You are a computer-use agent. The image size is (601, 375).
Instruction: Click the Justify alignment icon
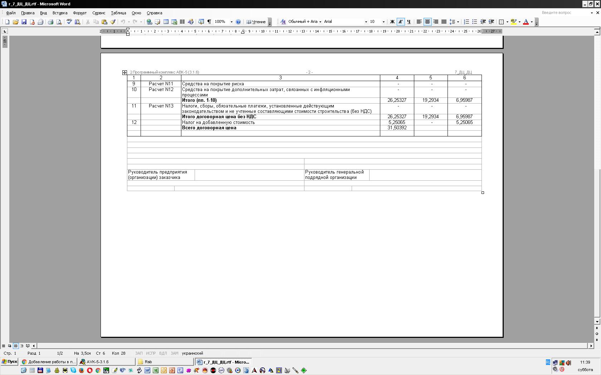tap(444, 22)
